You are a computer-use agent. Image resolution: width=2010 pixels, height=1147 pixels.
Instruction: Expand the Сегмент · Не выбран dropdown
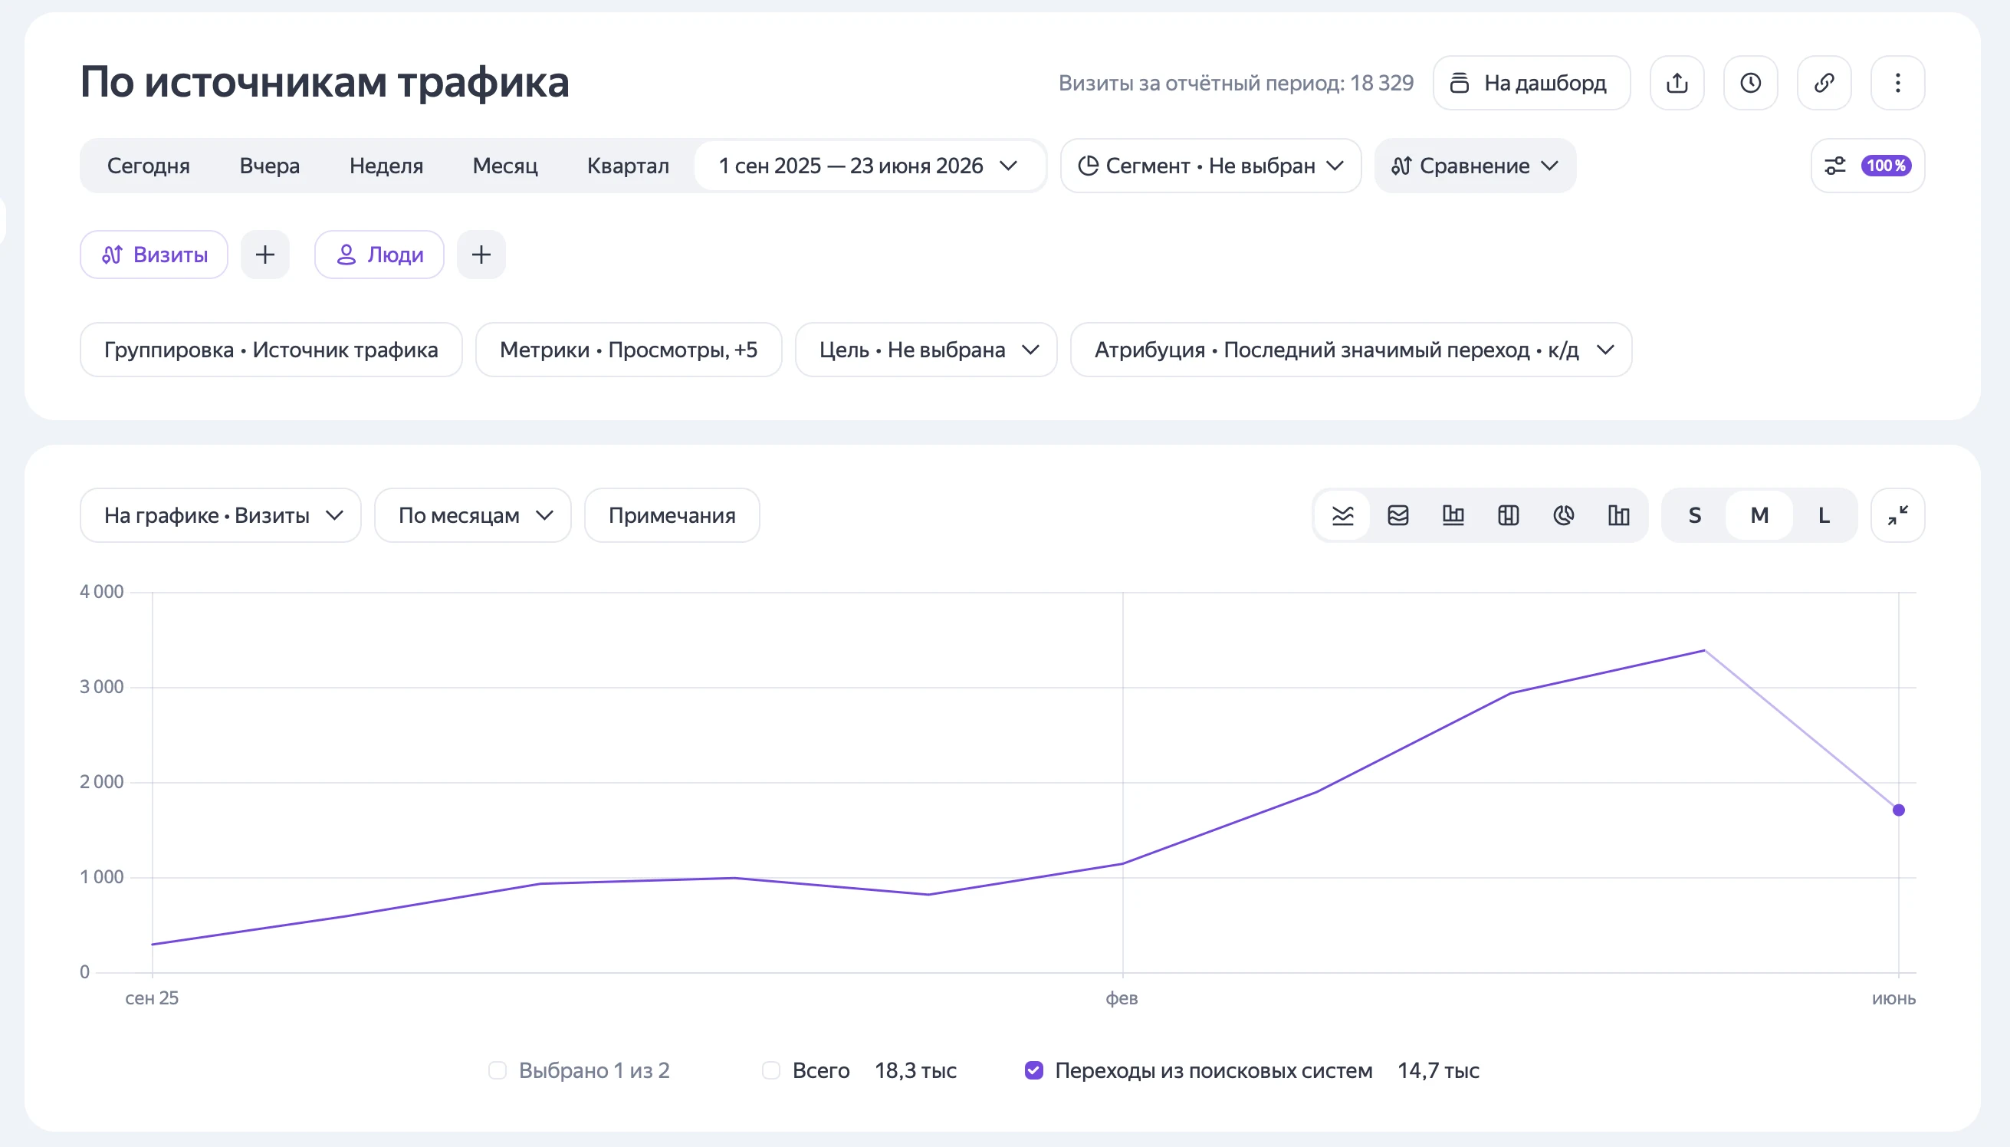[x=1210, y=166]
